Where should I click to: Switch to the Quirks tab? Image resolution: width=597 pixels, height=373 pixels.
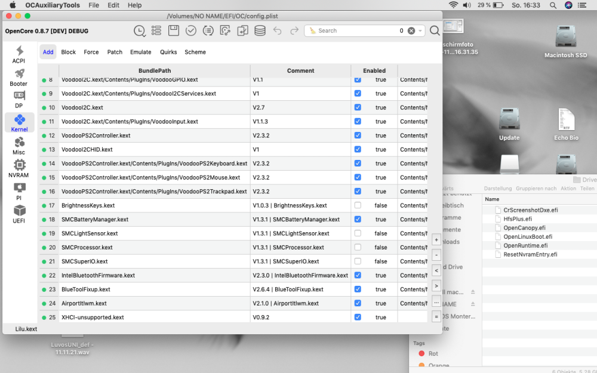[168, 52]
